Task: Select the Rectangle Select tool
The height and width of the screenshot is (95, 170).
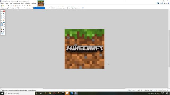Action: coord(2,14)
